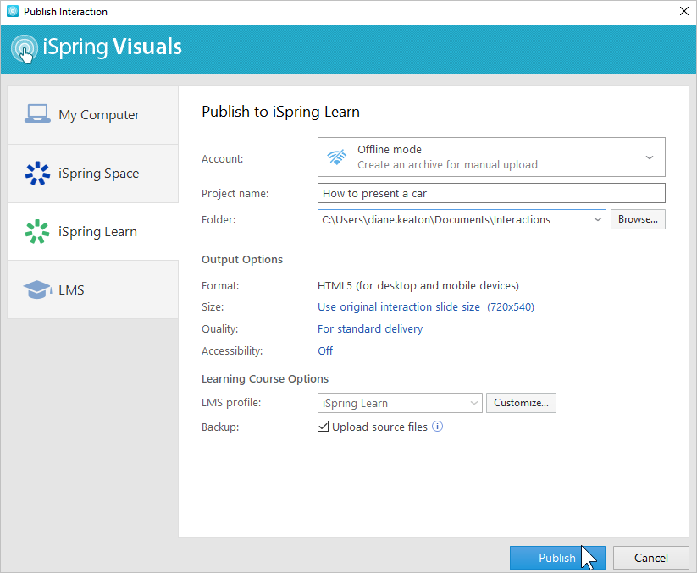Click the Project name text field
697x573 pixels.
[491, 193]
